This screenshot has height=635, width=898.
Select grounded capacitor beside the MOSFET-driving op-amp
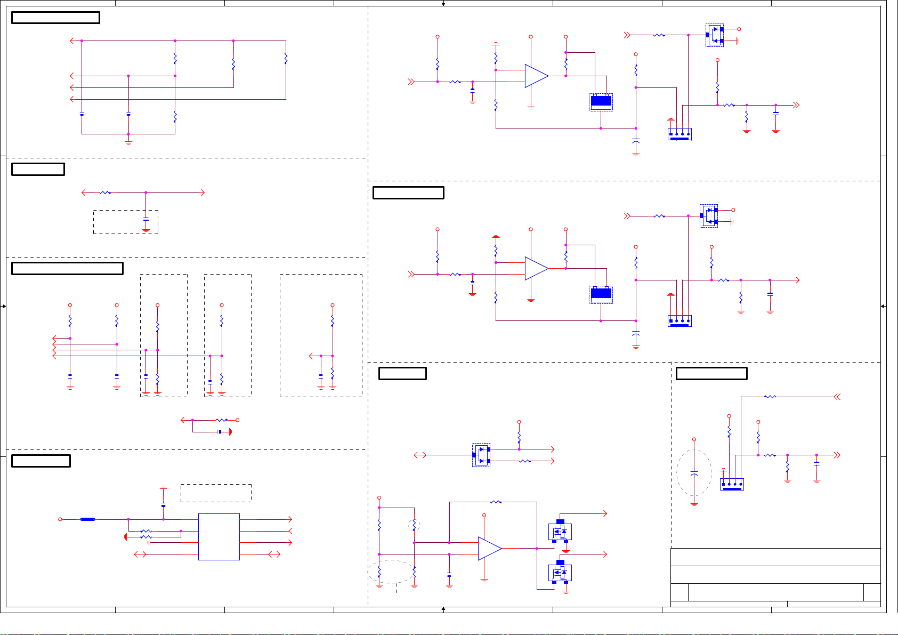[x=449, y=575]
